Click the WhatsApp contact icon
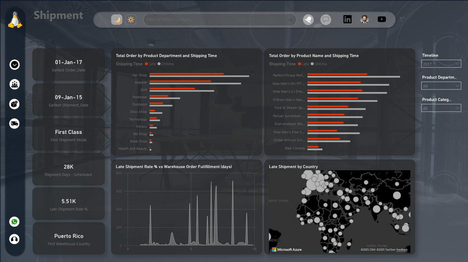This screenshot has width=468, height=262. [x=14, y=222]
